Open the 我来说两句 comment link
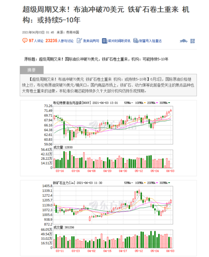The width and height of the screenshot is (209, 257). click(x=91, y=41)
